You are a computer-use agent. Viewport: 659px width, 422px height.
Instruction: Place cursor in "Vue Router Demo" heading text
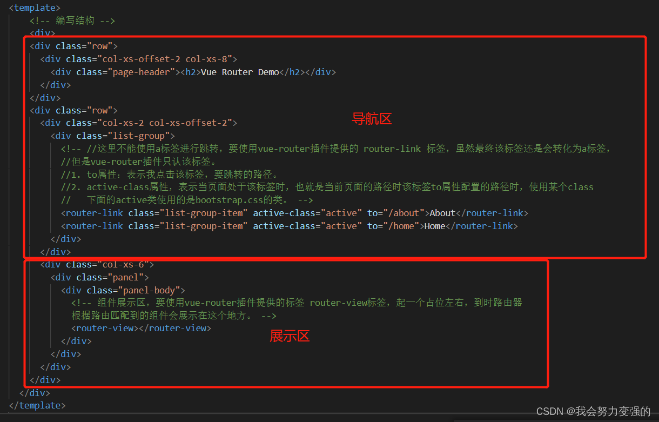click(240, 72)
